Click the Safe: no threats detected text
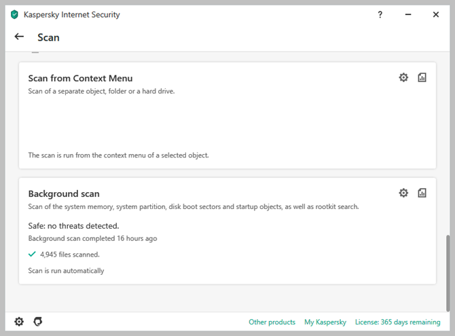455x336 pixels. [x=73, y=225]
